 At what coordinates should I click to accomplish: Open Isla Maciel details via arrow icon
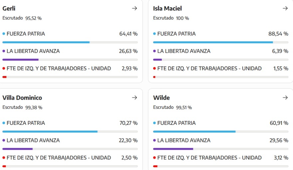coord(285,8)
